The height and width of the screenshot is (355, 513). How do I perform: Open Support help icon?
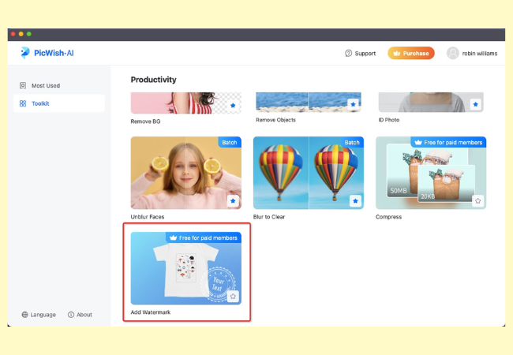click(x=349, y=54)
